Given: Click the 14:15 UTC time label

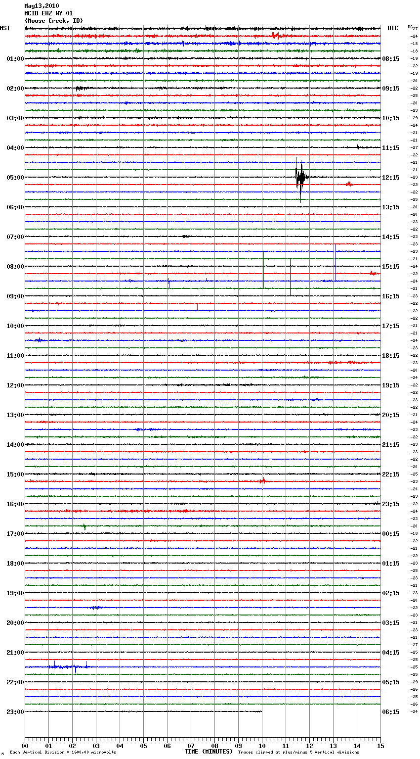Looking at the screenshot, I should 391,237.
